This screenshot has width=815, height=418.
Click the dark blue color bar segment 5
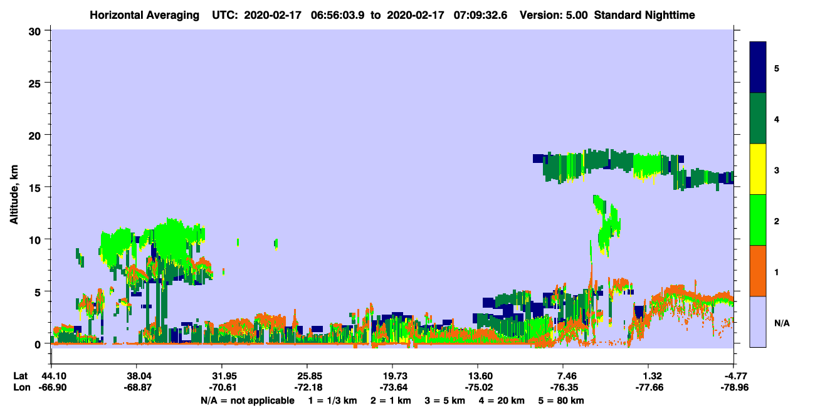[x=758, y=67]
